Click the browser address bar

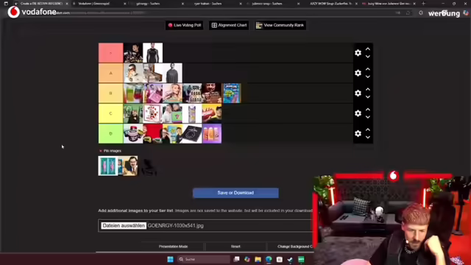[x=210, y=13]
